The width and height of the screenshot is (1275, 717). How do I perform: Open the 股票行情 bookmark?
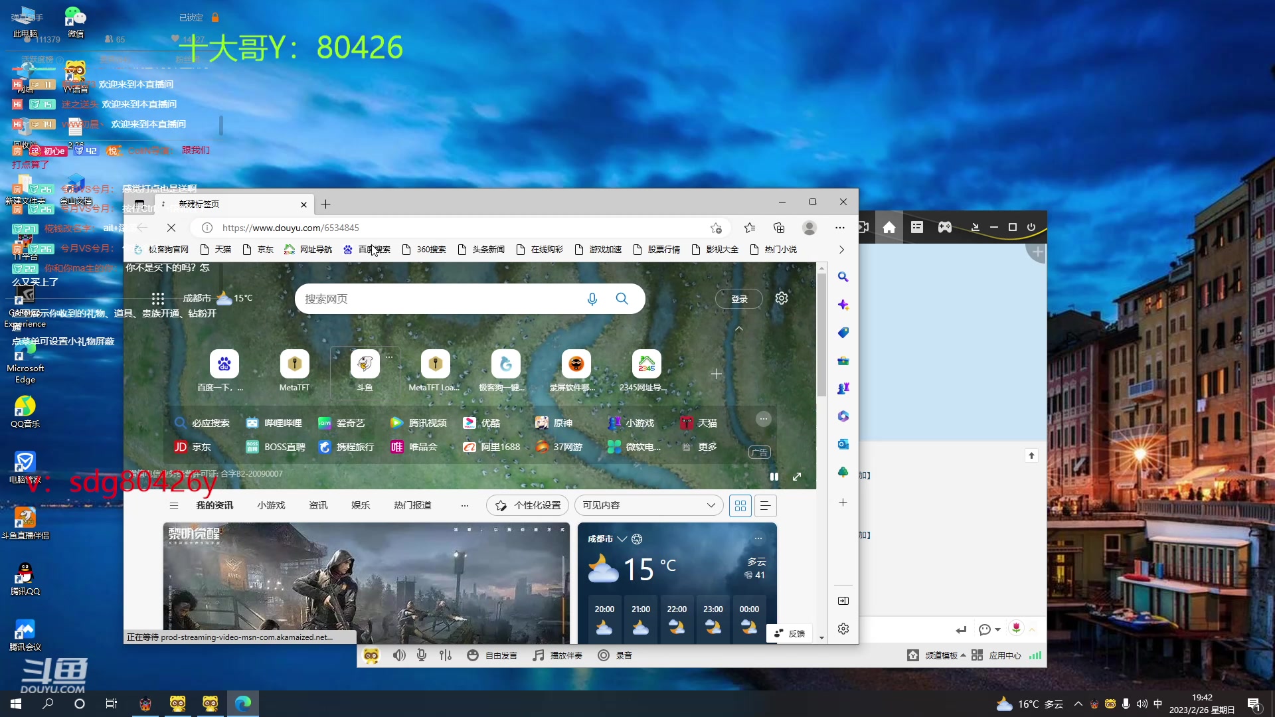point(657,250)
